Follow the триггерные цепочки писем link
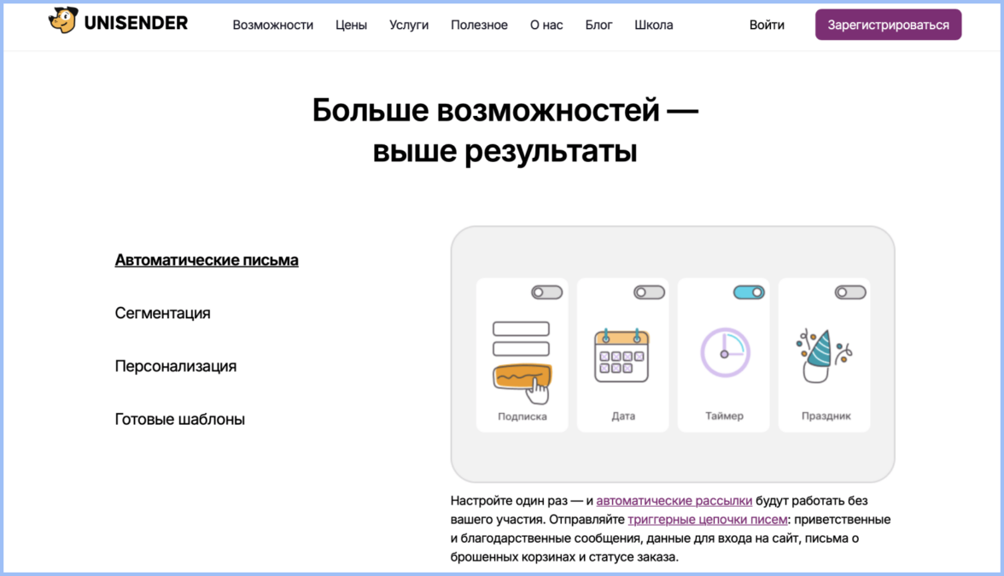 tap(708, 519)
